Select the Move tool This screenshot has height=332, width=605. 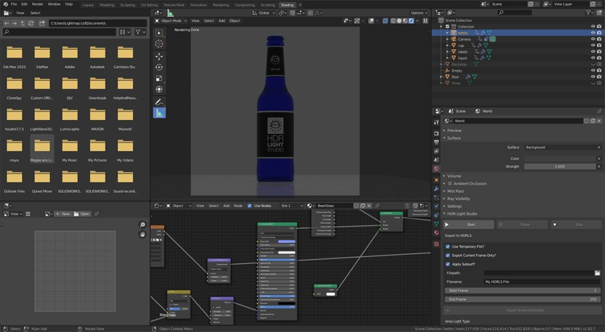pos(159,56)
